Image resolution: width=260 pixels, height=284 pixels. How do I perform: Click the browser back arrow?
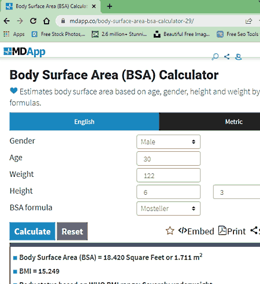coord(7,21)
